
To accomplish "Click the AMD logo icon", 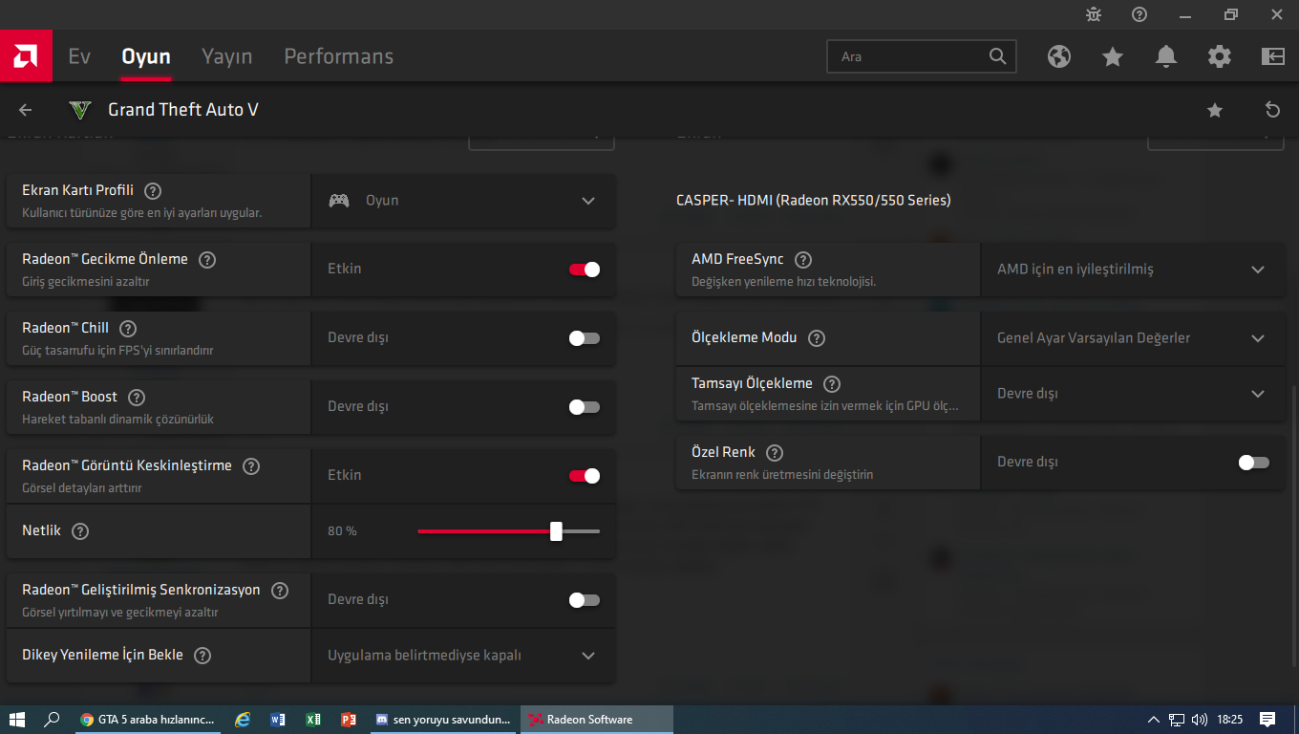I will point(26,56).
